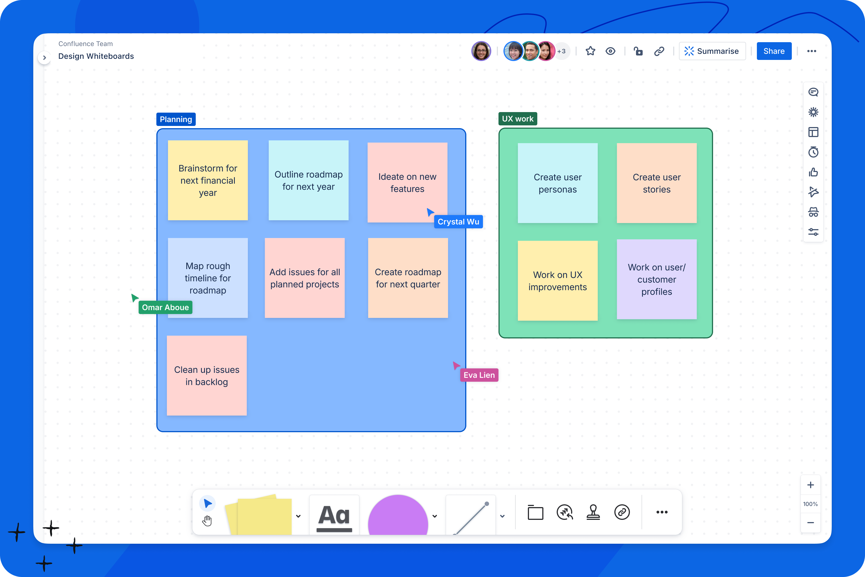
Task: Copy link using chain icon
Action: tap(659, 51)
